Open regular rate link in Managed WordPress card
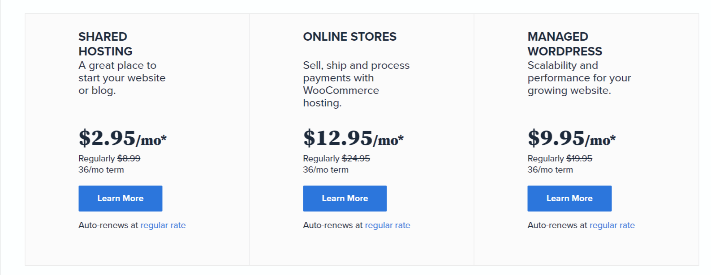The image size is (711, 275). coord(612,225)
